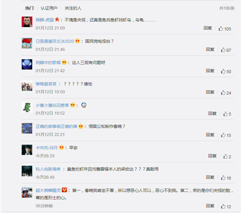
Task: Click the Doraemon emoji in the comment
Action: tap(84, 105)
